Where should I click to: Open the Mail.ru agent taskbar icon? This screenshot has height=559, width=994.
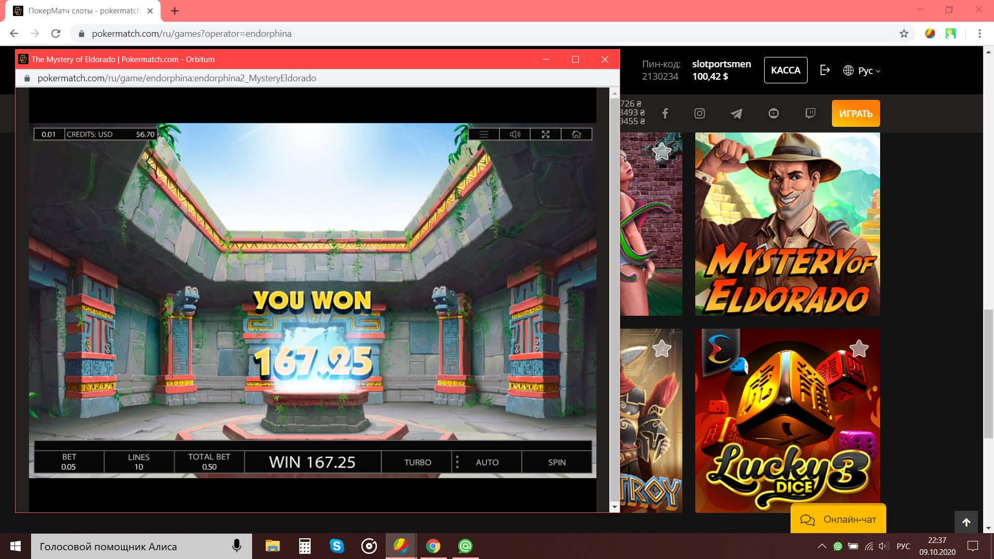[x=465, y=546]
